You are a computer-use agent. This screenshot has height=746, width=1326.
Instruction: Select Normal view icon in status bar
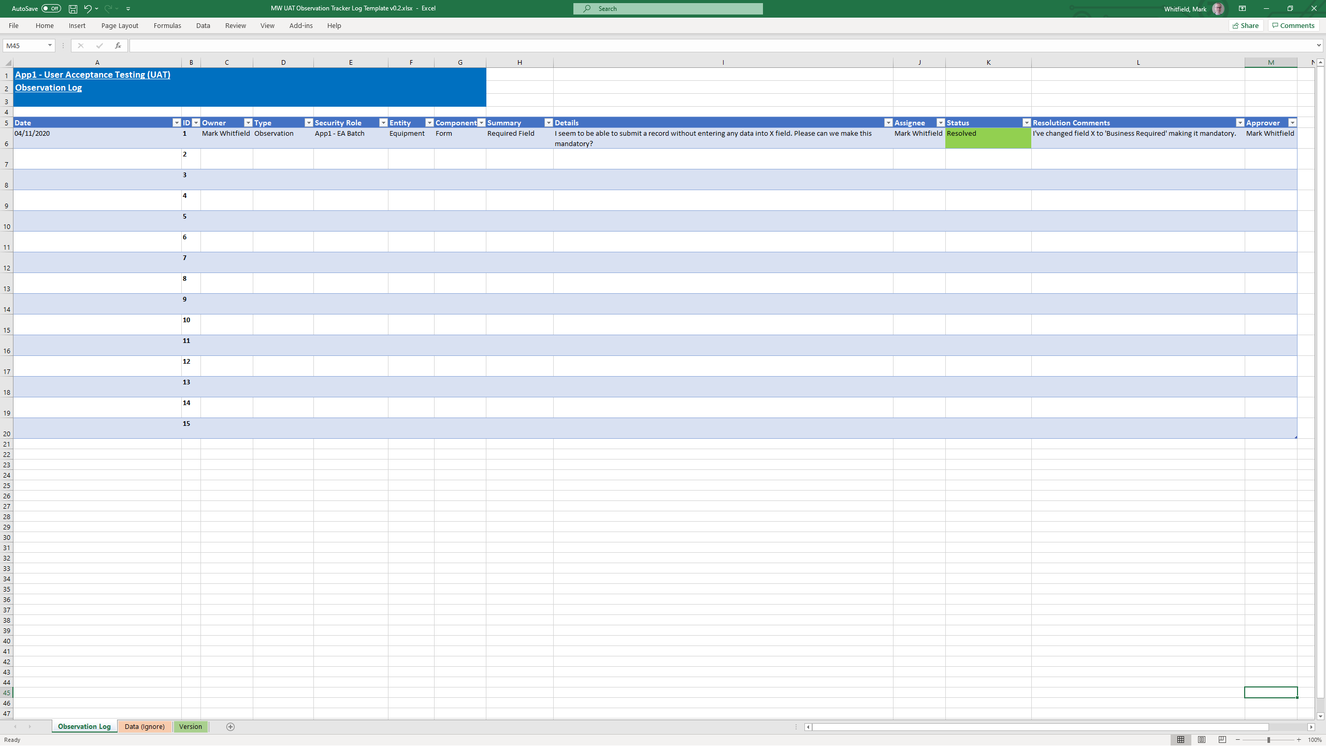(1180, 740)
